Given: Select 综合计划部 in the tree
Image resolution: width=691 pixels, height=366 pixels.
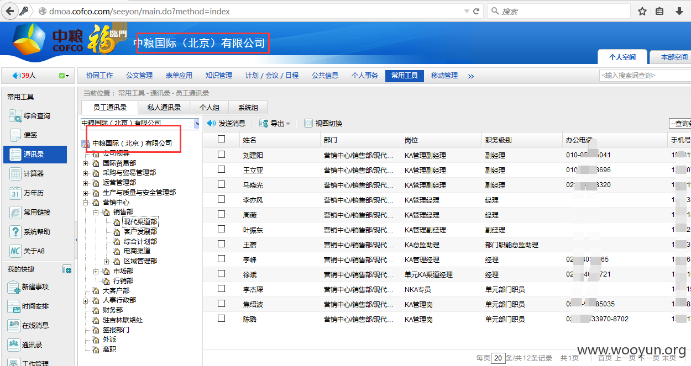Looking at the screenshot, I should tap(140, 241).
